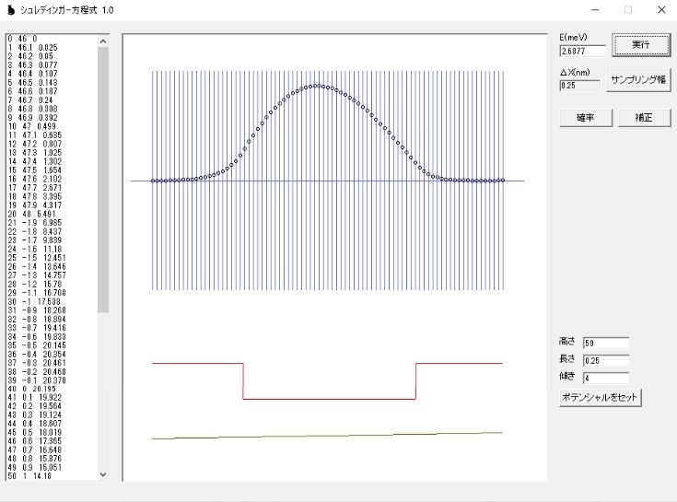Click the サンプリング幅 button
Screen dimensions: 677x502
(638, 79)
